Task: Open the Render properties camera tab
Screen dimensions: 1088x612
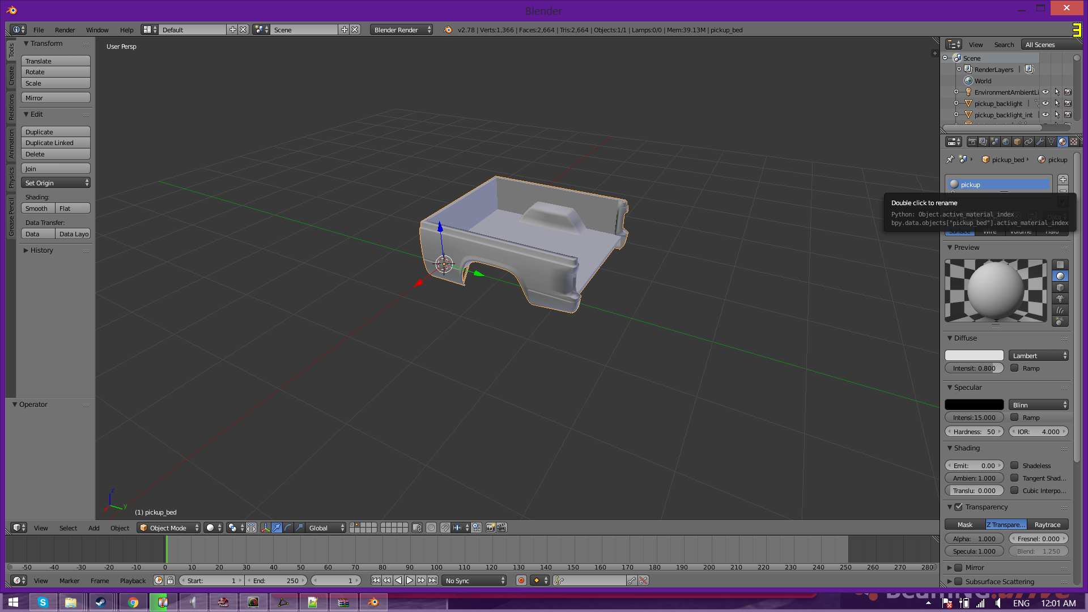Action: pyautogui.click(x=972, y=142)
